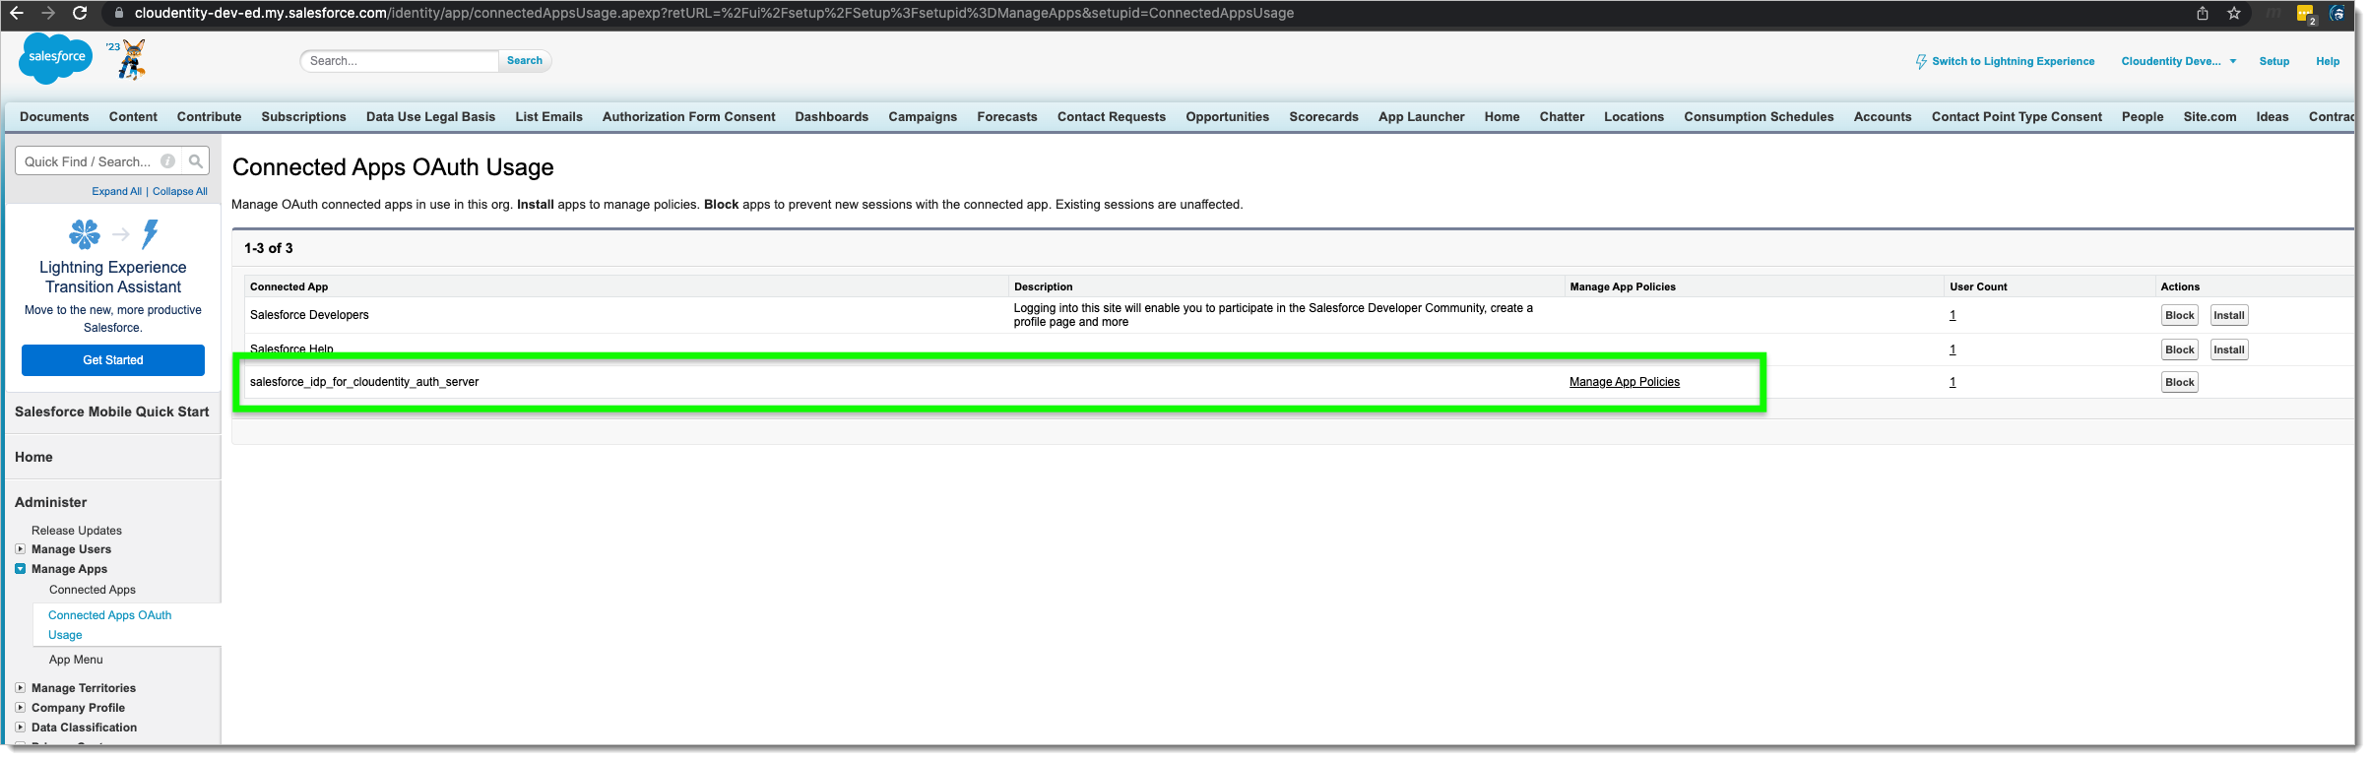Install the Salesforce Help app
This screenshot has width=2370, height=760.
[2229, 349]
